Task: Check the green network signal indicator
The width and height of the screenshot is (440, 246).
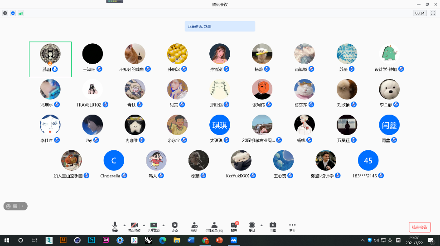Action: (x=20, y=13)
